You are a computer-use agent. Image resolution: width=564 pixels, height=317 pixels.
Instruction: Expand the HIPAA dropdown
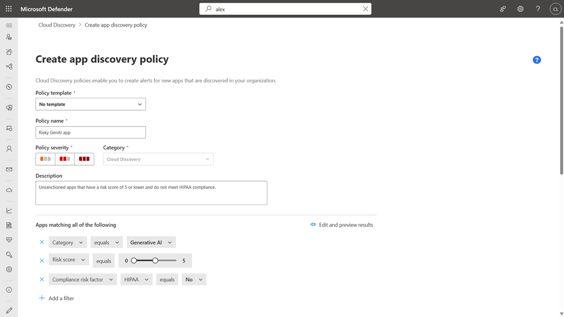(x=136, y=280)
